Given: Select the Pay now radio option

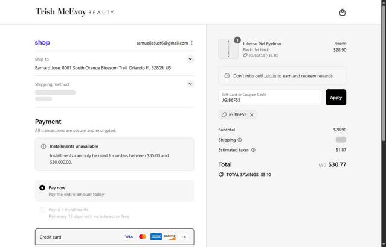Looking at the screenshot, I should (42, 187).
